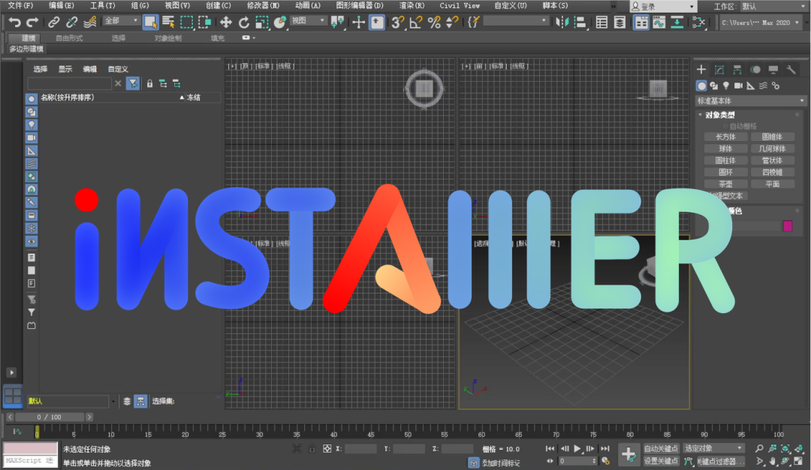811x470 pixels.
Task: Switch to the Modify command panel tab
Action: click(719, 70)
